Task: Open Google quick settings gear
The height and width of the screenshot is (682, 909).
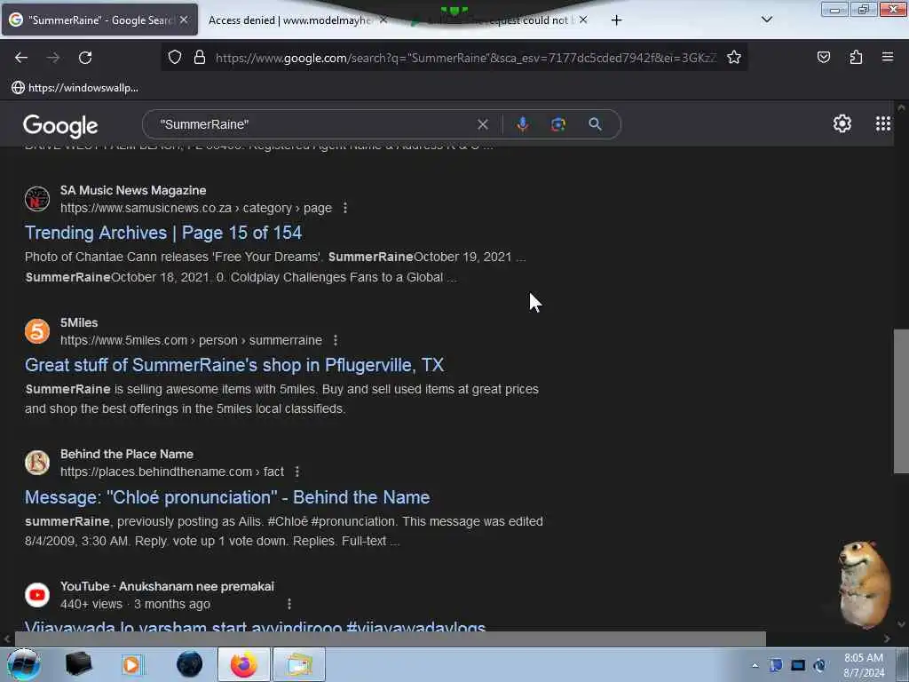Action: (842, 123)
